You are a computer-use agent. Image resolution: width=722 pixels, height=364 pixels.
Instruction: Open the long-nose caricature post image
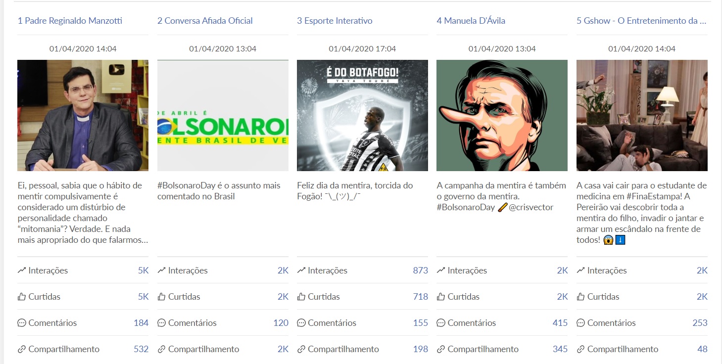pos(502,115)
